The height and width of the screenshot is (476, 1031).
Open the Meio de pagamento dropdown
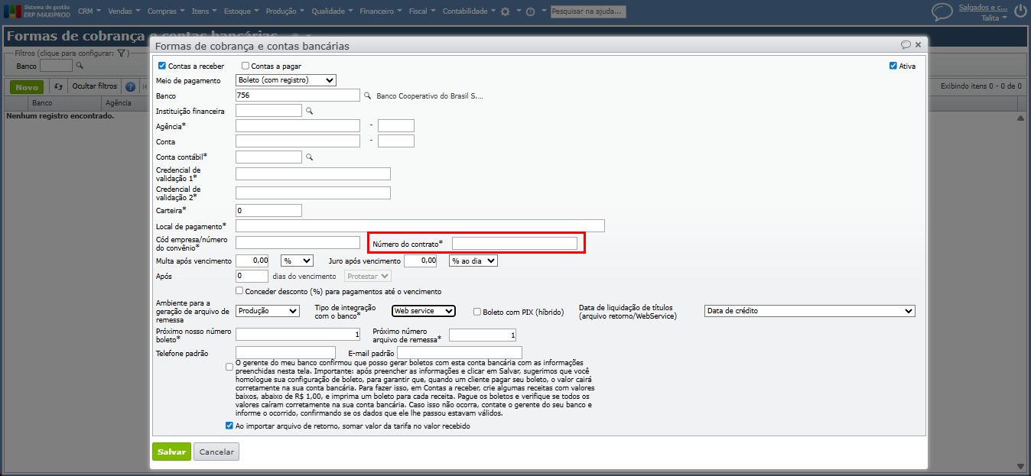pos(286,80)
